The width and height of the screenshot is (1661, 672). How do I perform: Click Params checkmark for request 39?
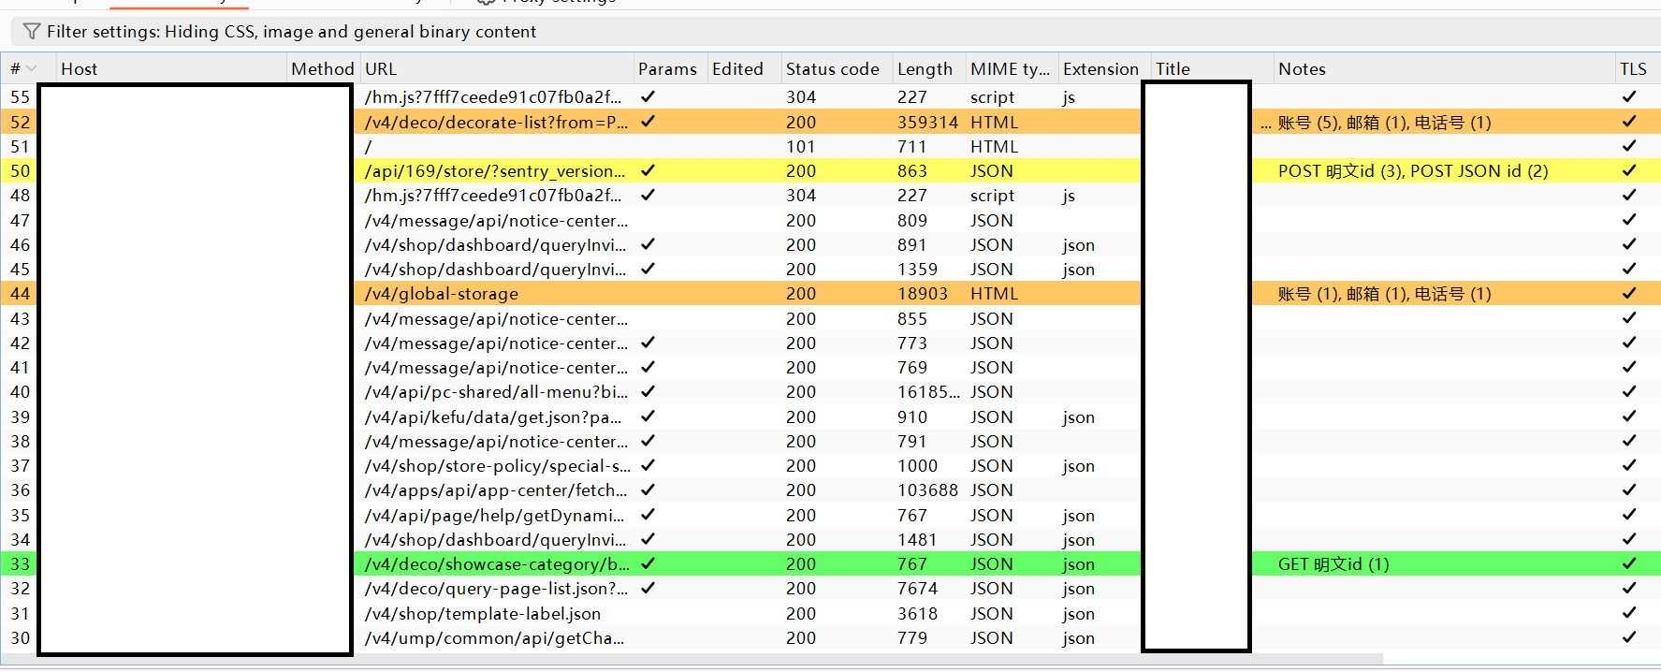pos(648,416)
